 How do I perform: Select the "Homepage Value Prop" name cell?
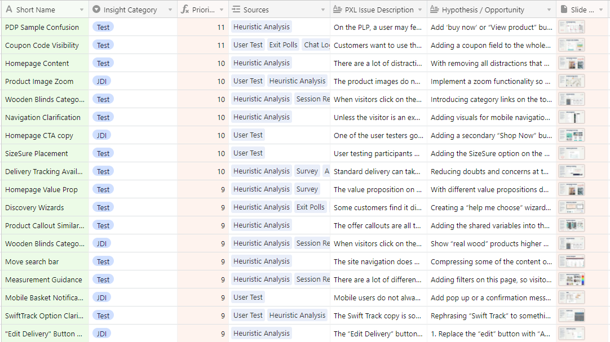coord(45,189)
